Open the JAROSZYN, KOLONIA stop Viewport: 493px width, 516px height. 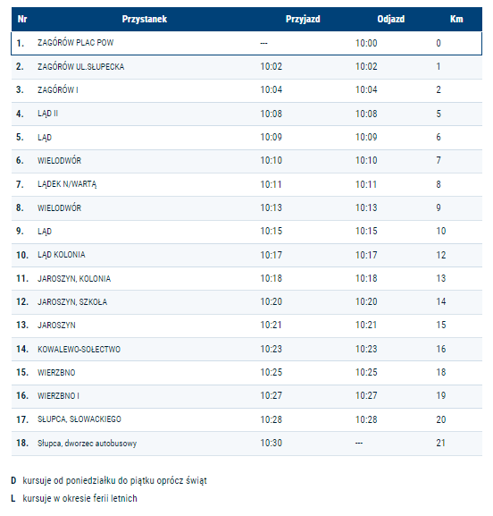click(74, 279)
